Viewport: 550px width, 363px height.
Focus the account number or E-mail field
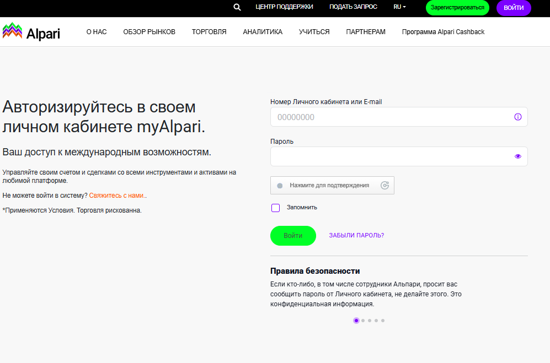[399, 117]
